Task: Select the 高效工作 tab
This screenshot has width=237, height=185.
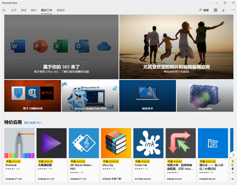Action: click(47, 10)
